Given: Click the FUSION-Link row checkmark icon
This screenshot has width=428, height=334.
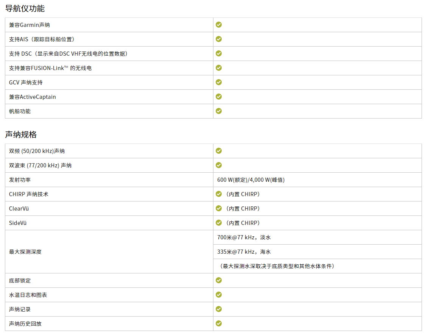Looking at the screenshot, I should click(x=219, y=68).
